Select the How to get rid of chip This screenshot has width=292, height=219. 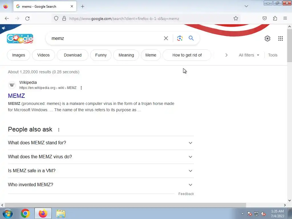pyautogui.click(x=187, y=55)
